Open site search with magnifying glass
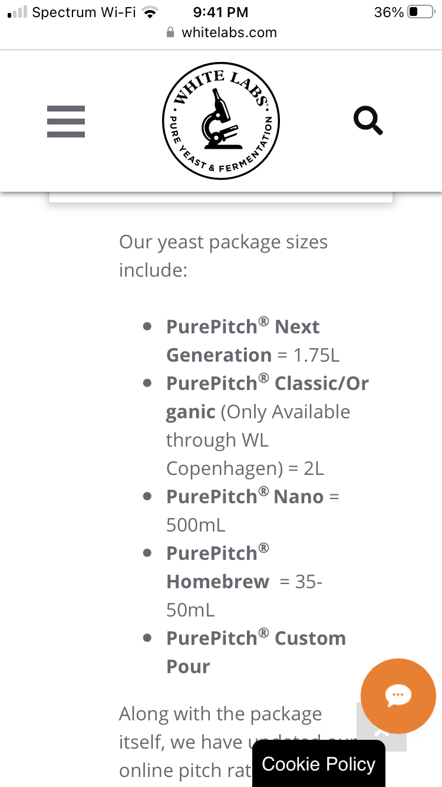 368,121
